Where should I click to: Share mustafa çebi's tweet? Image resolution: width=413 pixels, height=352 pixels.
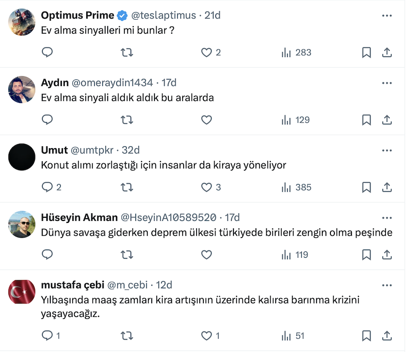tap(387, 335)
